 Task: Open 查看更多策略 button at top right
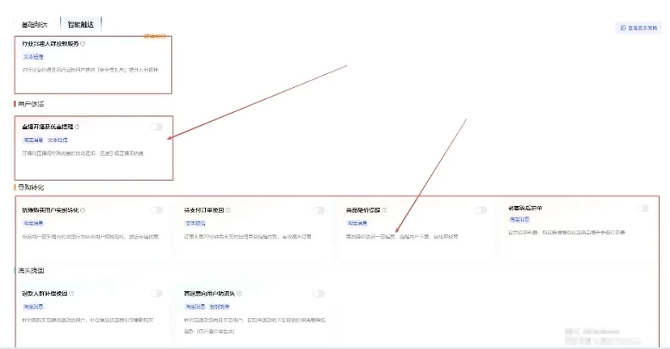point(638,28)
